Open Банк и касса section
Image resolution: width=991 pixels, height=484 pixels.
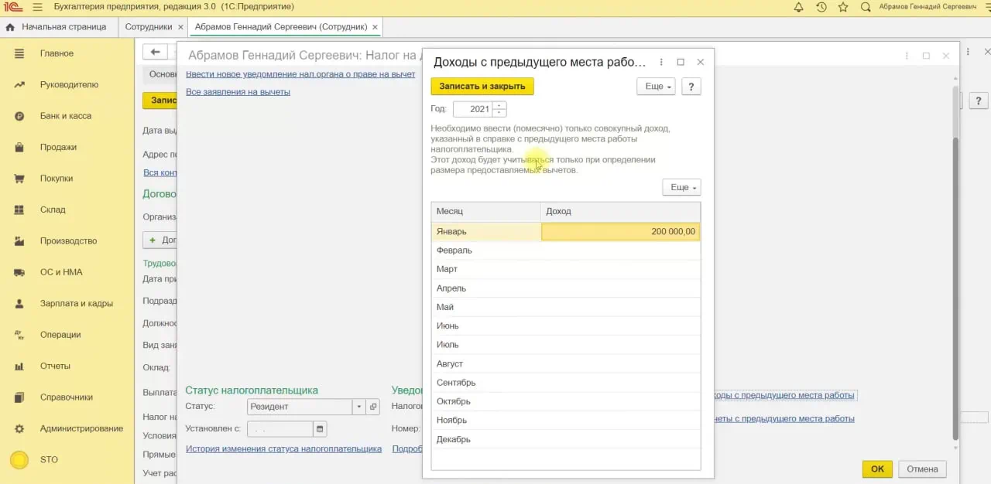pyautogui.click(x=66, y=116)
